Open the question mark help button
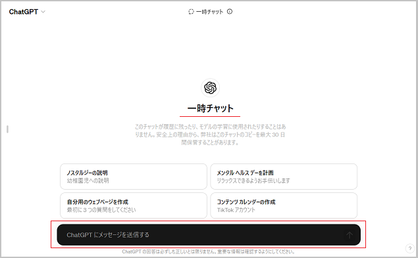This screenshot has height=258, width=418. coord(409,249)
